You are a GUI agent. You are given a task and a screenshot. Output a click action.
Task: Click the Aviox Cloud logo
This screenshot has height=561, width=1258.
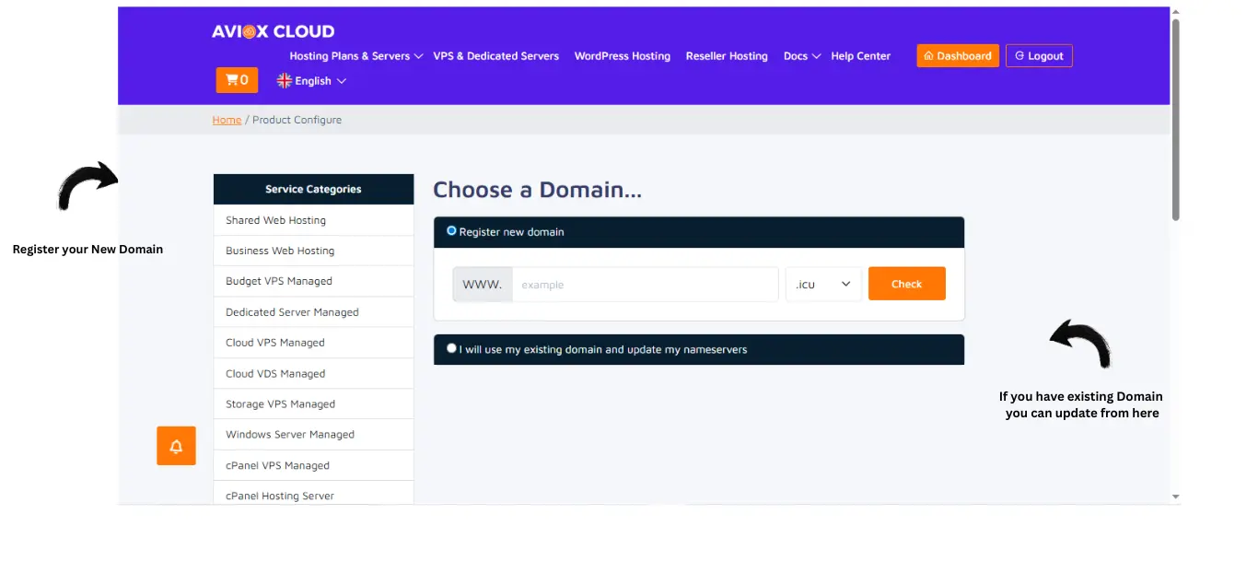tap(273, 31)
